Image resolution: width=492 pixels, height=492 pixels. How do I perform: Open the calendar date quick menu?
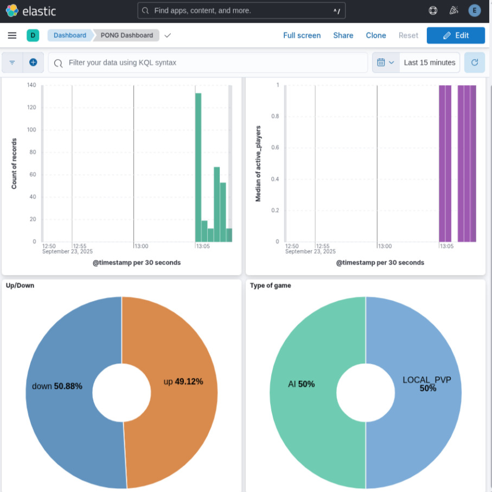point(386,63)
